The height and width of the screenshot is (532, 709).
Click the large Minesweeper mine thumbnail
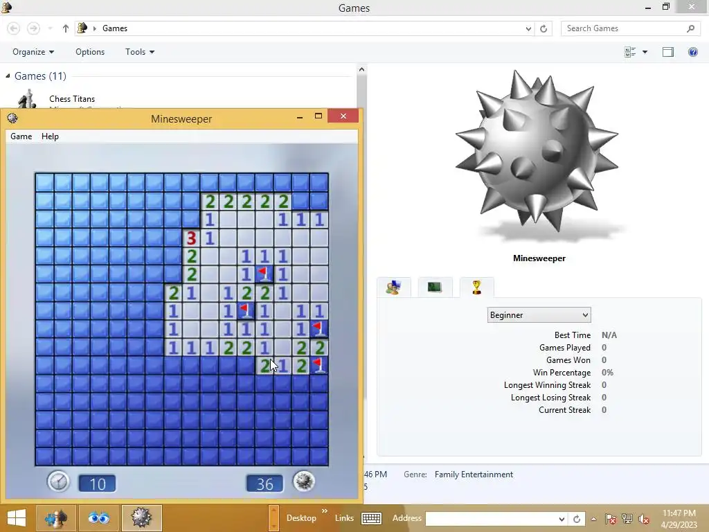(x=537, y=152)
